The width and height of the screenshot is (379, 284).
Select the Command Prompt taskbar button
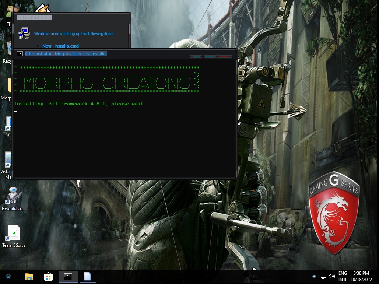[68, 277]
